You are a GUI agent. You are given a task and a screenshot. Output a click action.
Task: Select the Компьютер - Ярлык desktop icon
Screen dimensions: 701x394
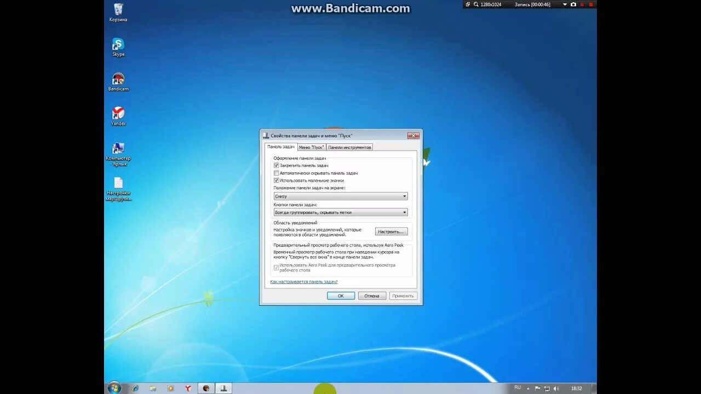pyautogui.click(x=118, y=154)
